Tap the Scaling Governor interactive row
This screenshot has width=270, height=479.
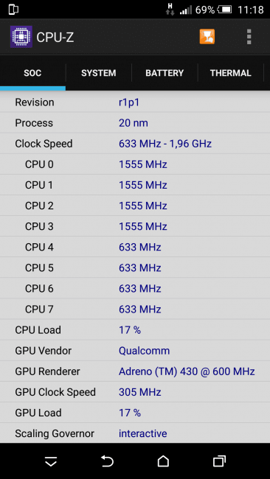pyautogui.click(x=135, y=433)
